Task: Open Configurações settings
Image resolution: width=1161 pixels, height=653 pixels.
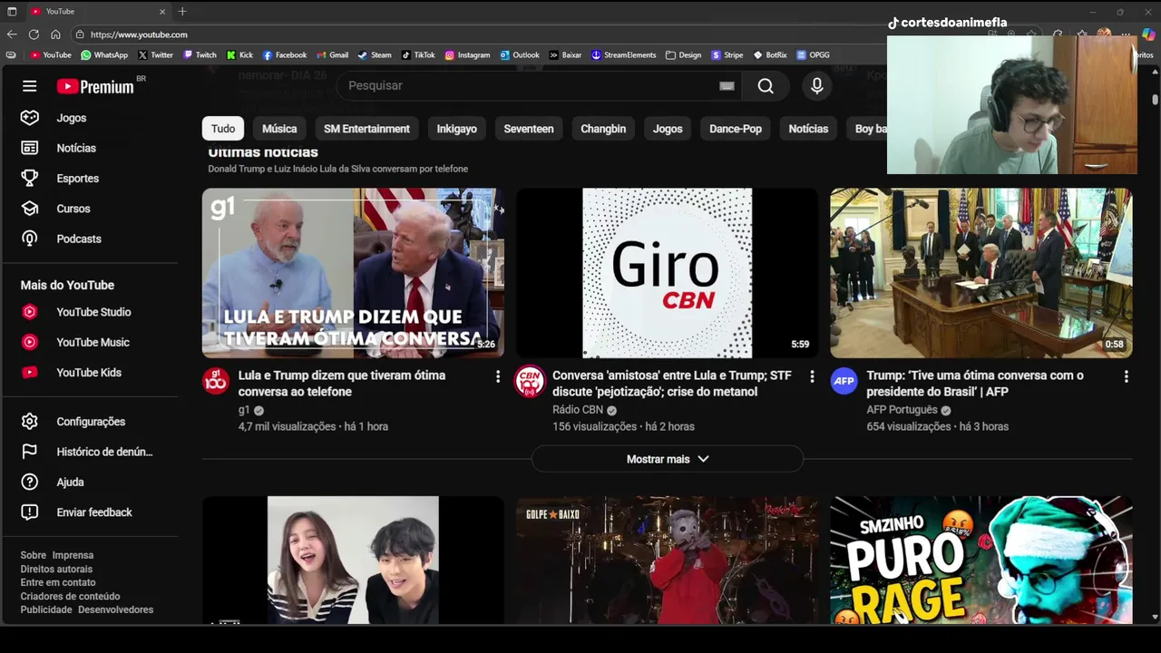Action: [x=91, y=422]
